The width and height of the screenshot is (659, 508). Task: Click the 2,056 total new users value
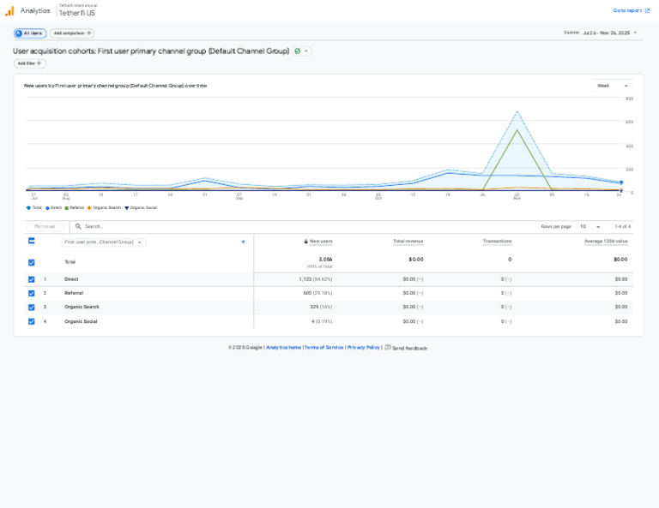click(325, 260)
